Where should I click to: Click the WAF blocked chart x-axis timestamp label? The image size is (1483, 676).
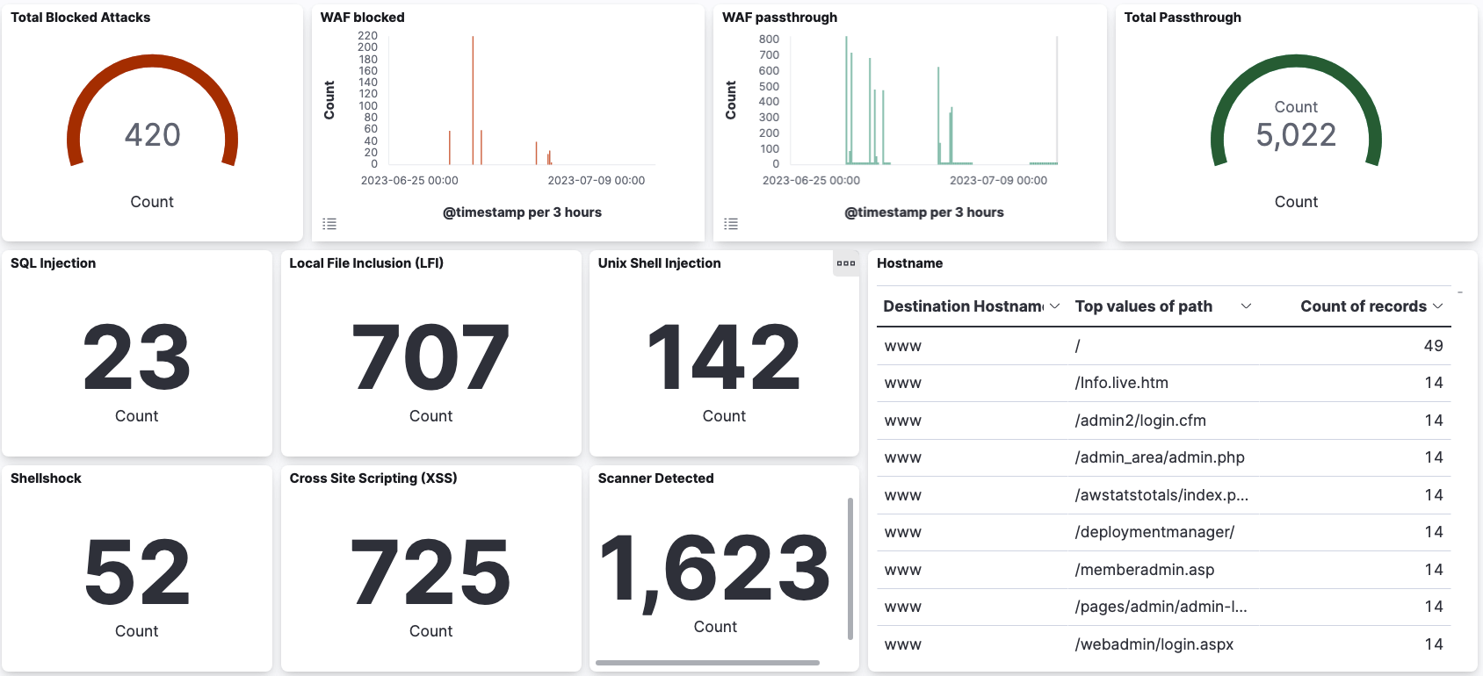(522, 212)
